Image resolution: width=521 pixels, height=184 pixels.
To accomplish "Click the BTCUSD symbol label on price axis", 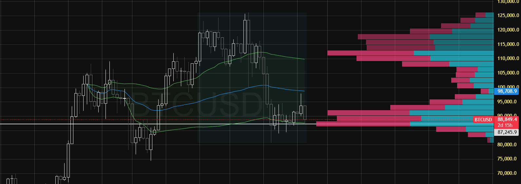I will (483, 120).
